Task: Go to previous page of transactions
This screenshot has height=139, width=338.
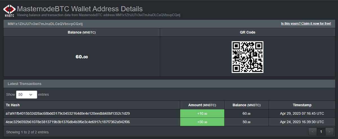Action: coord(312,131)
